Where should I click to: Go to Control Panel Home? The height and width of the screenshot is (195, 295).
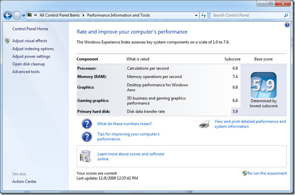pos(30,29)
